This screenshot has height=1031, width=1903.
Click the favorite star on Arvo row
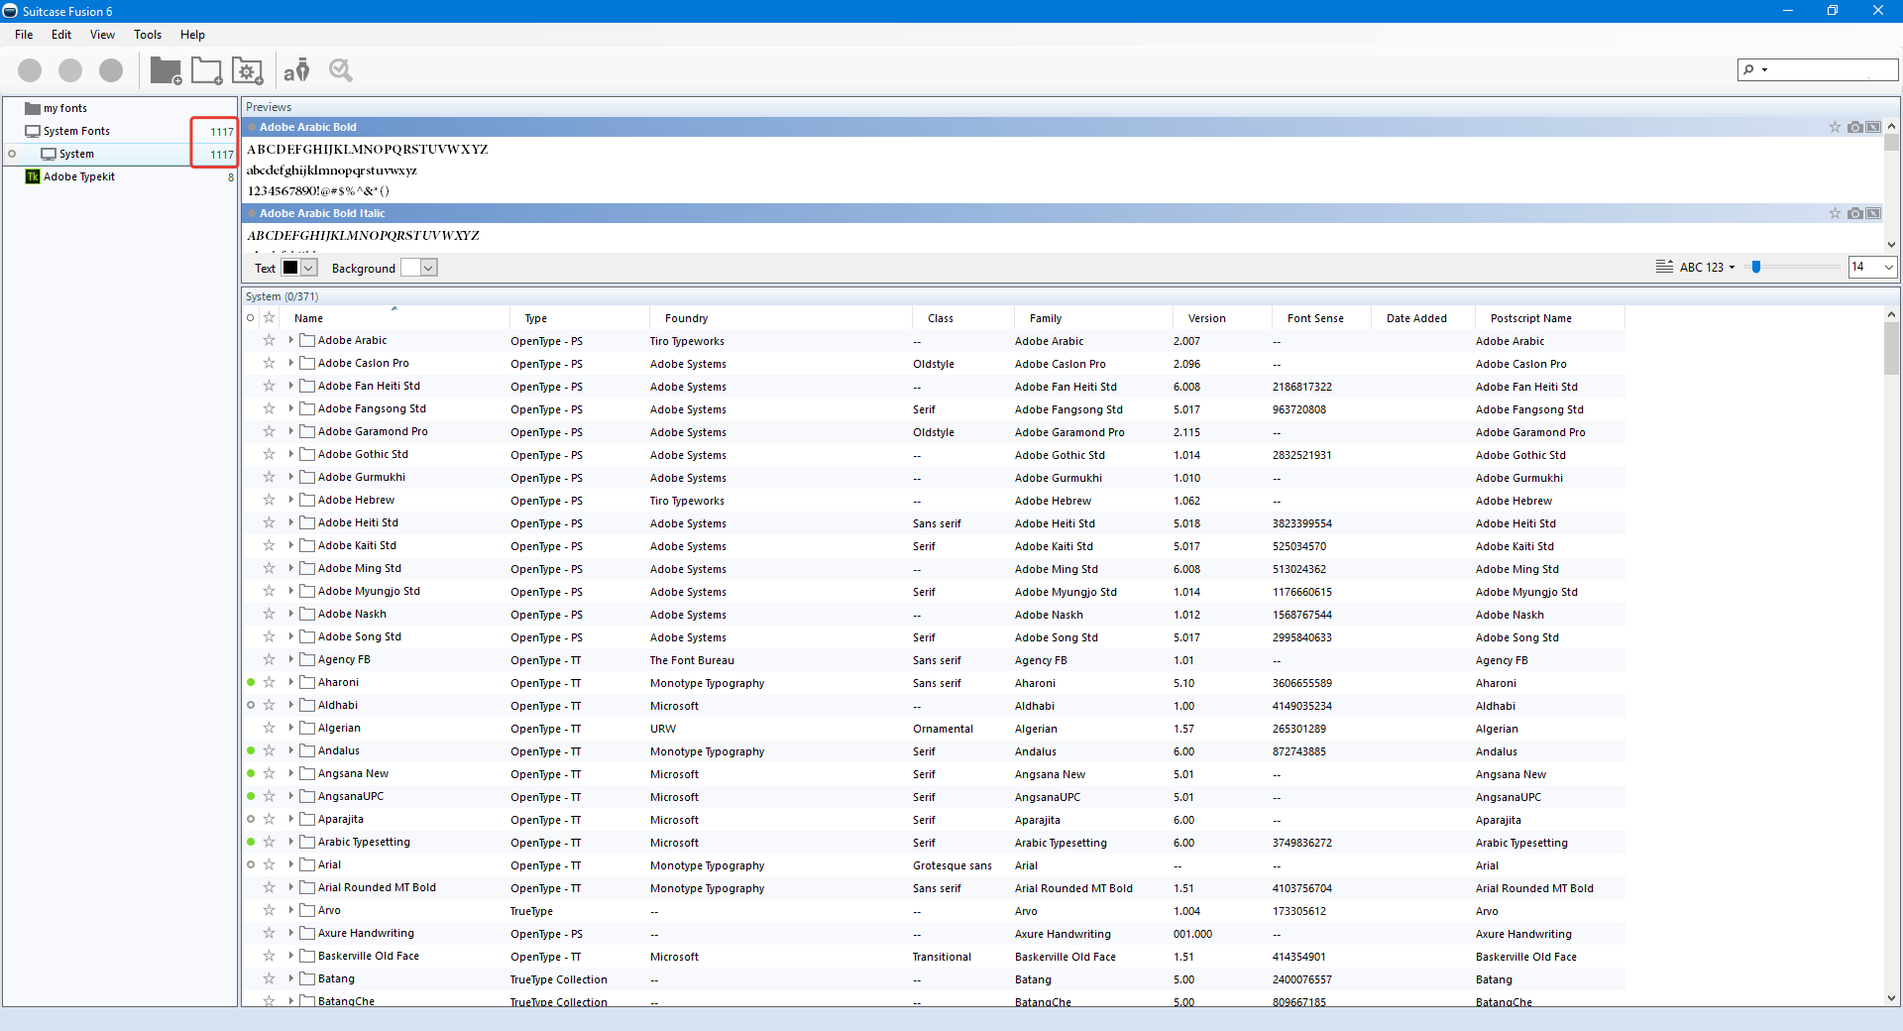click(269, 910)
